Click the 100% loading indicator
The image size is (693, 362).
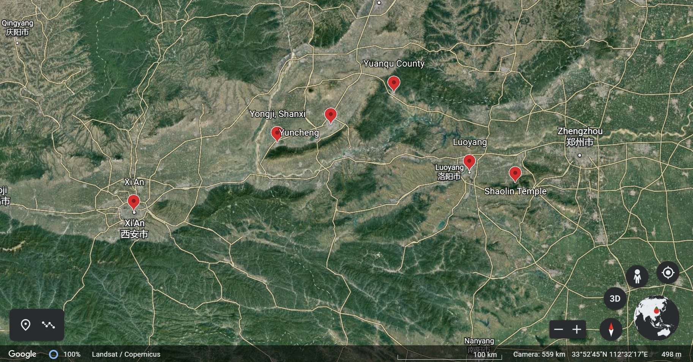(x=65, y=354)
